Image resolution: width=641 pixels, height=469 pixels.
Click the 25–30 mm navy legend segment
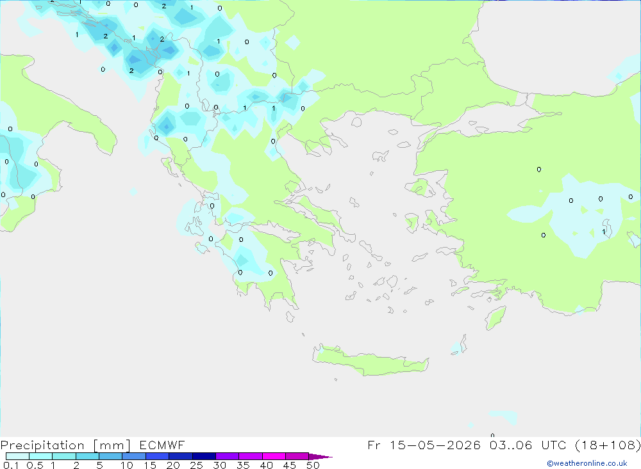coord(204,456)
